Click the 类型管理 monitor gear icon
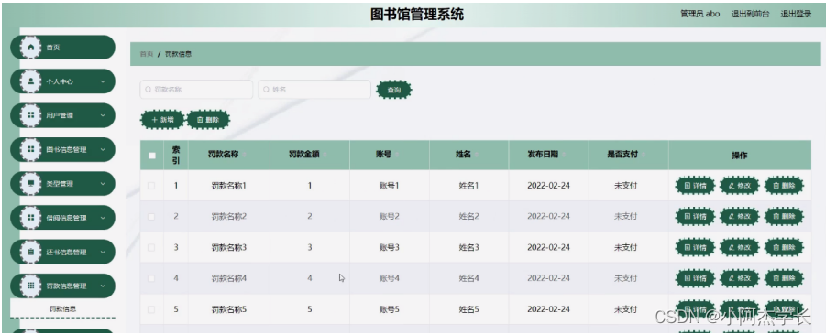826x334 pixels. (30, 184)
